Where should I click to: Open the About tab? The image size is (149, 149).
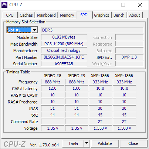tap(135, 15)
